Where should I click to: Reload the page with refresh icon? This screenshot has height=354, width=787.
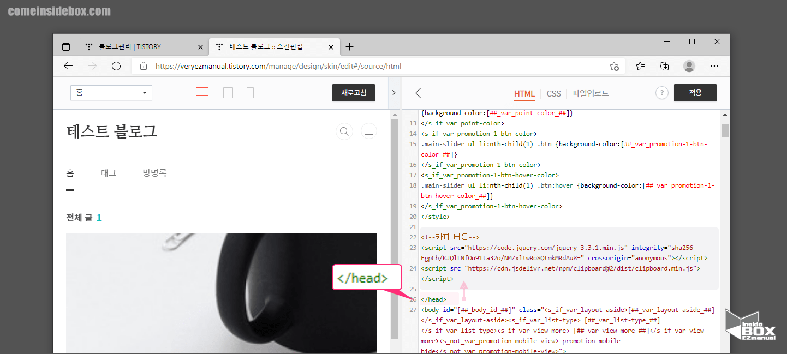pyautogui.click(x=116, y=66)
